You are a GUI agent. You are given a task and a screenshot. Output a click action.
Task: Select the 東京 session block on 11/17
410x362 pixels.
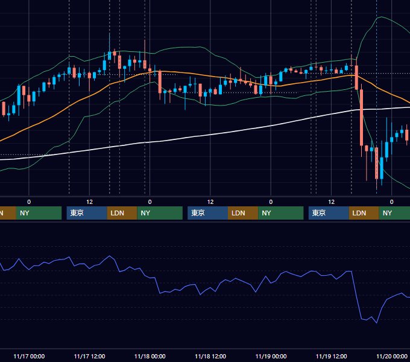[87, 213]
